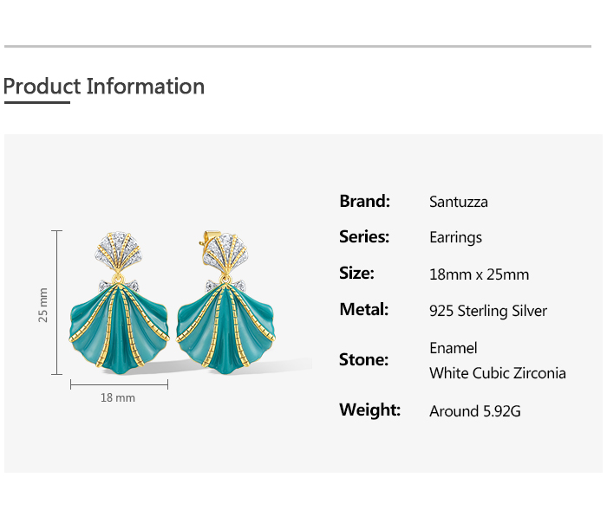607x516 pixels.
Task: Click the Brand: label
Action: pyautogui.click(x=364, y=201)
